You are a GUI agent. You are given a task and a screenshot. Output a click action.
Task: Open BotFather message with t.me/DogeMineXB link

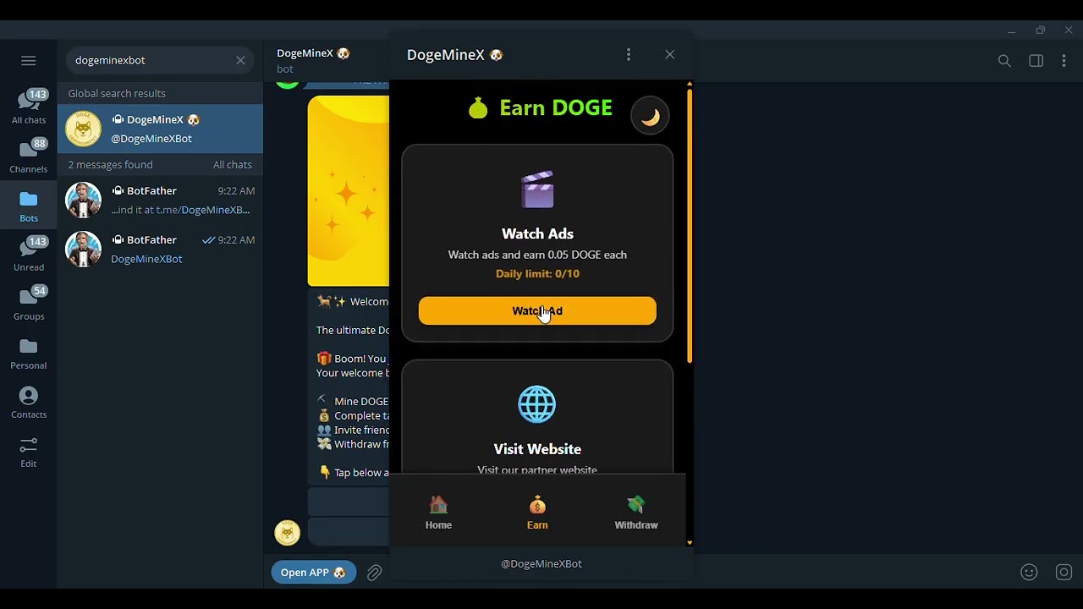click(x=160, y=200)
